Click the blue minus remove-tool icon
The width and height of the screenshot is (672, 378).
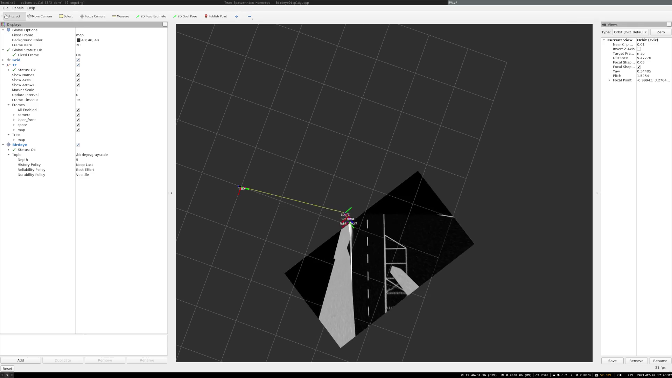click(249, 16)
